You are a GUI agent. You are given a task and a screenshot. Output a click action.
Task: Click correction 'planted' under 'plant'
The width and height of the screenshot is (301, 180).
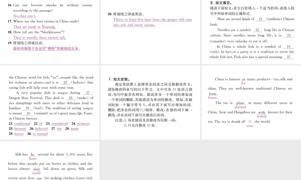point(240,107)
